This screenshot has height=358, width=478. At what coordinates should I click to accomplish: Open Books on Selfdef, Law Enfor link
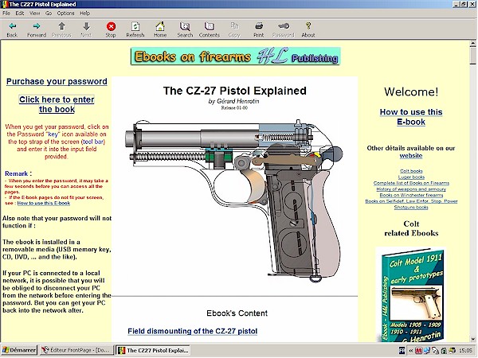pos(411,201)
